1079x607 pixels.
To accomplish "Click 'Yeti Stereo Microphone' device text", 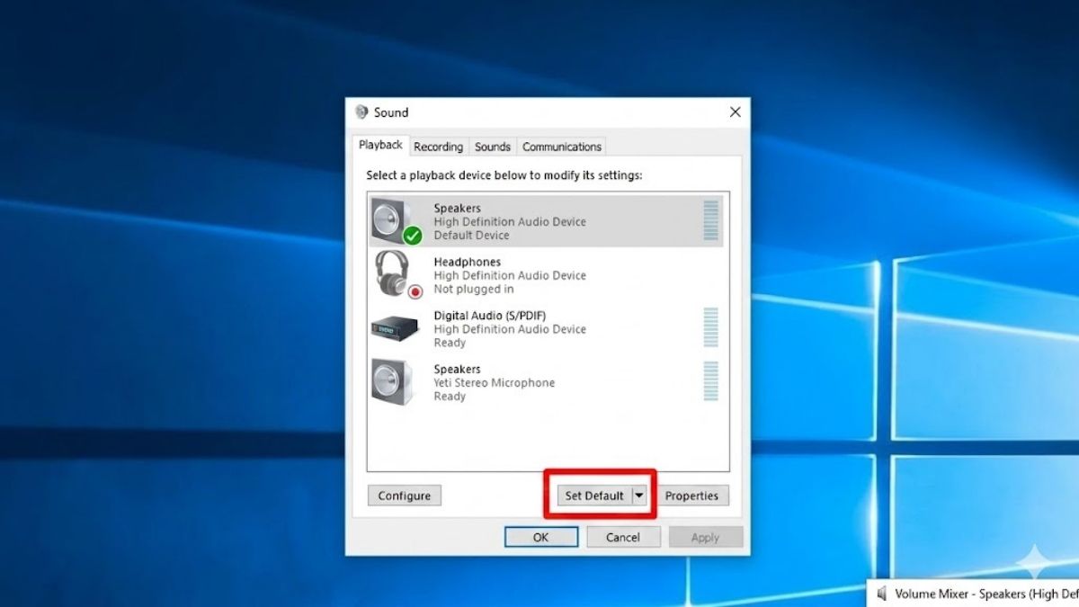I will pyautogui.click(x=495, y=382).
